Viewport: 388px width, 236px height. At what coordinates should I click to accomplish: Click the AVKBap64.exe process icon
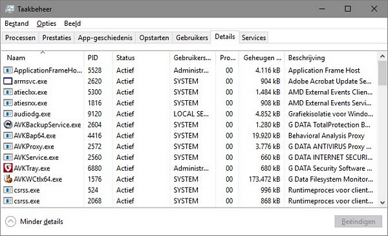click(8, 136)
